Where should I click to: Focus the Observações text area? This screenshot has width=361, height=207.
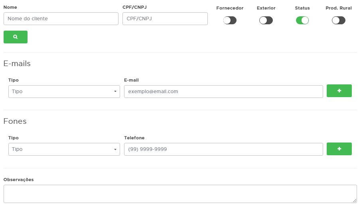click(x=180, y=194)
